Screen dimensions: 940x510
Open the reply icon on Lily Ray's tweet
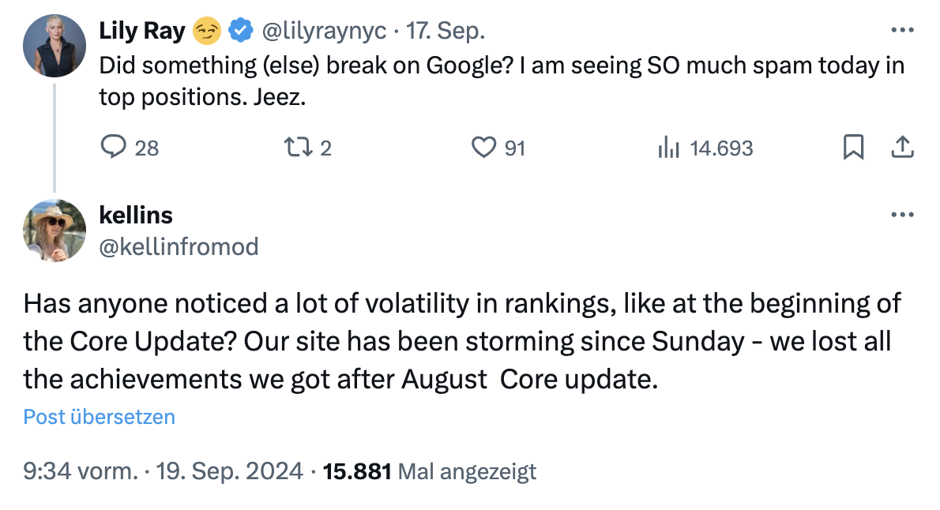click(x=115, y=147)
